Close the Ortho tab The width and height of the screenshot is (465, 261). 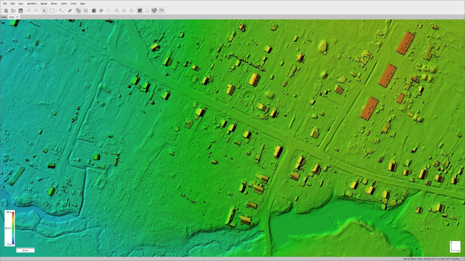pyautogui.click(x=17, y=17)
